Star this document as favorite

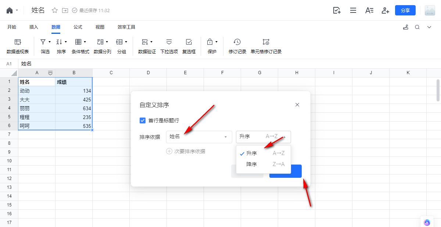coord(55,10)
